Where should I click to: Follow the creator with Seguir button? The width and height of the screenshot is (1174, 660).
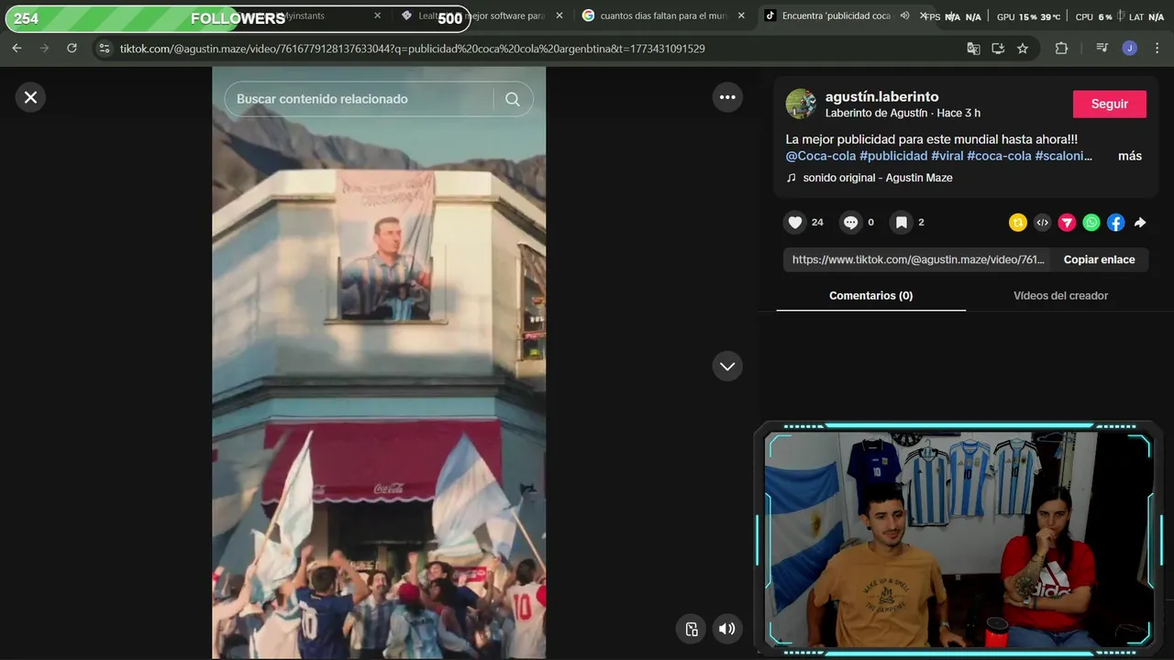(x=1109, y=104)
